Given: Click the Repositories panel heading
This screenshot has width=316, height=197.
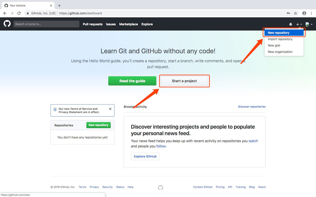Looking at the screenshot, I should tap(64, 125).
